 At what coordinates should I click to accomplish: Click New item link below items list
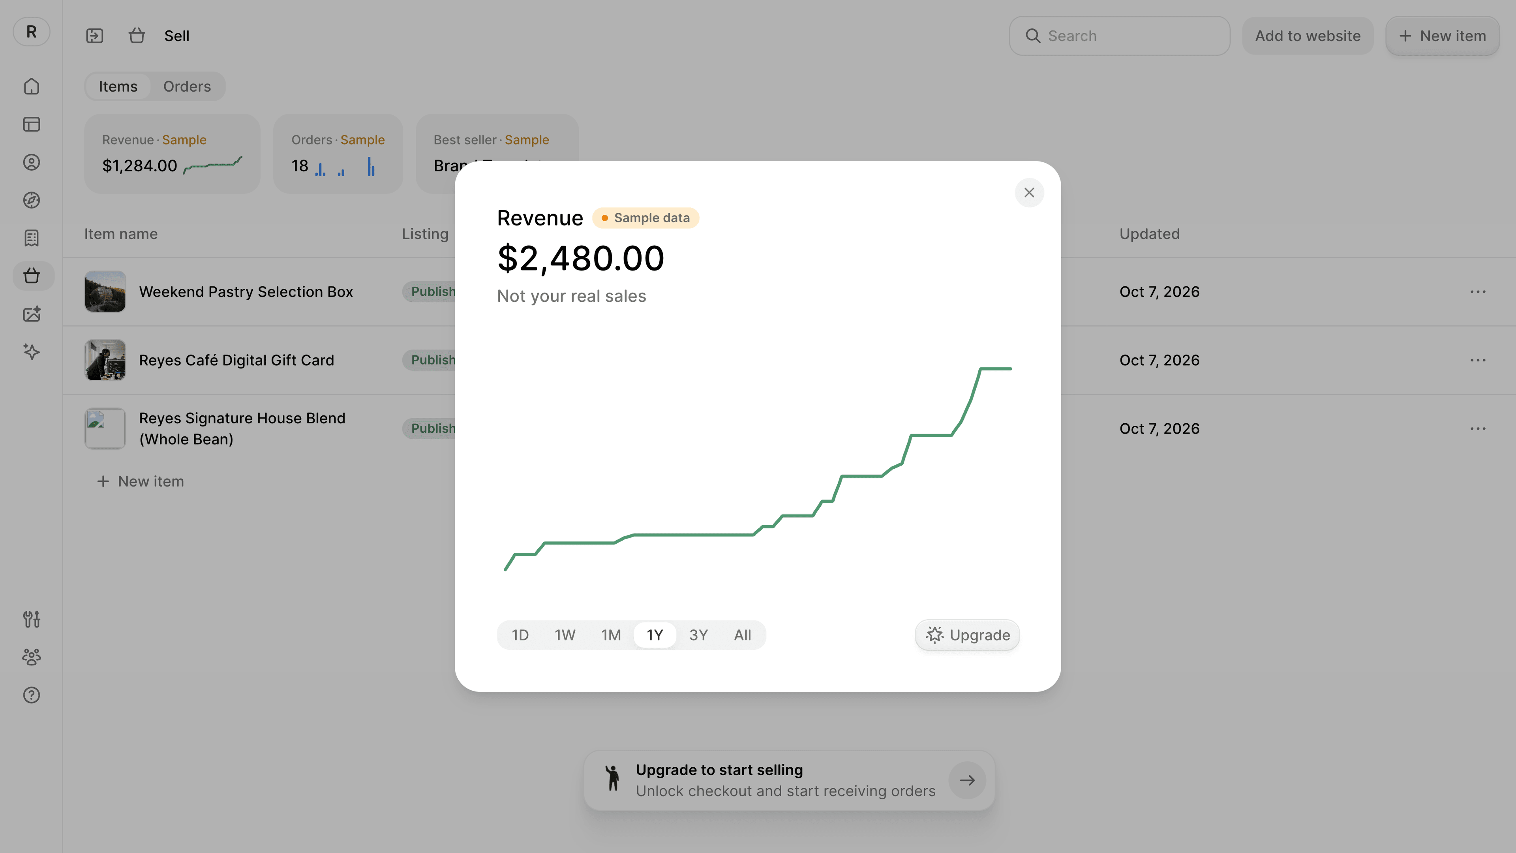140,481
